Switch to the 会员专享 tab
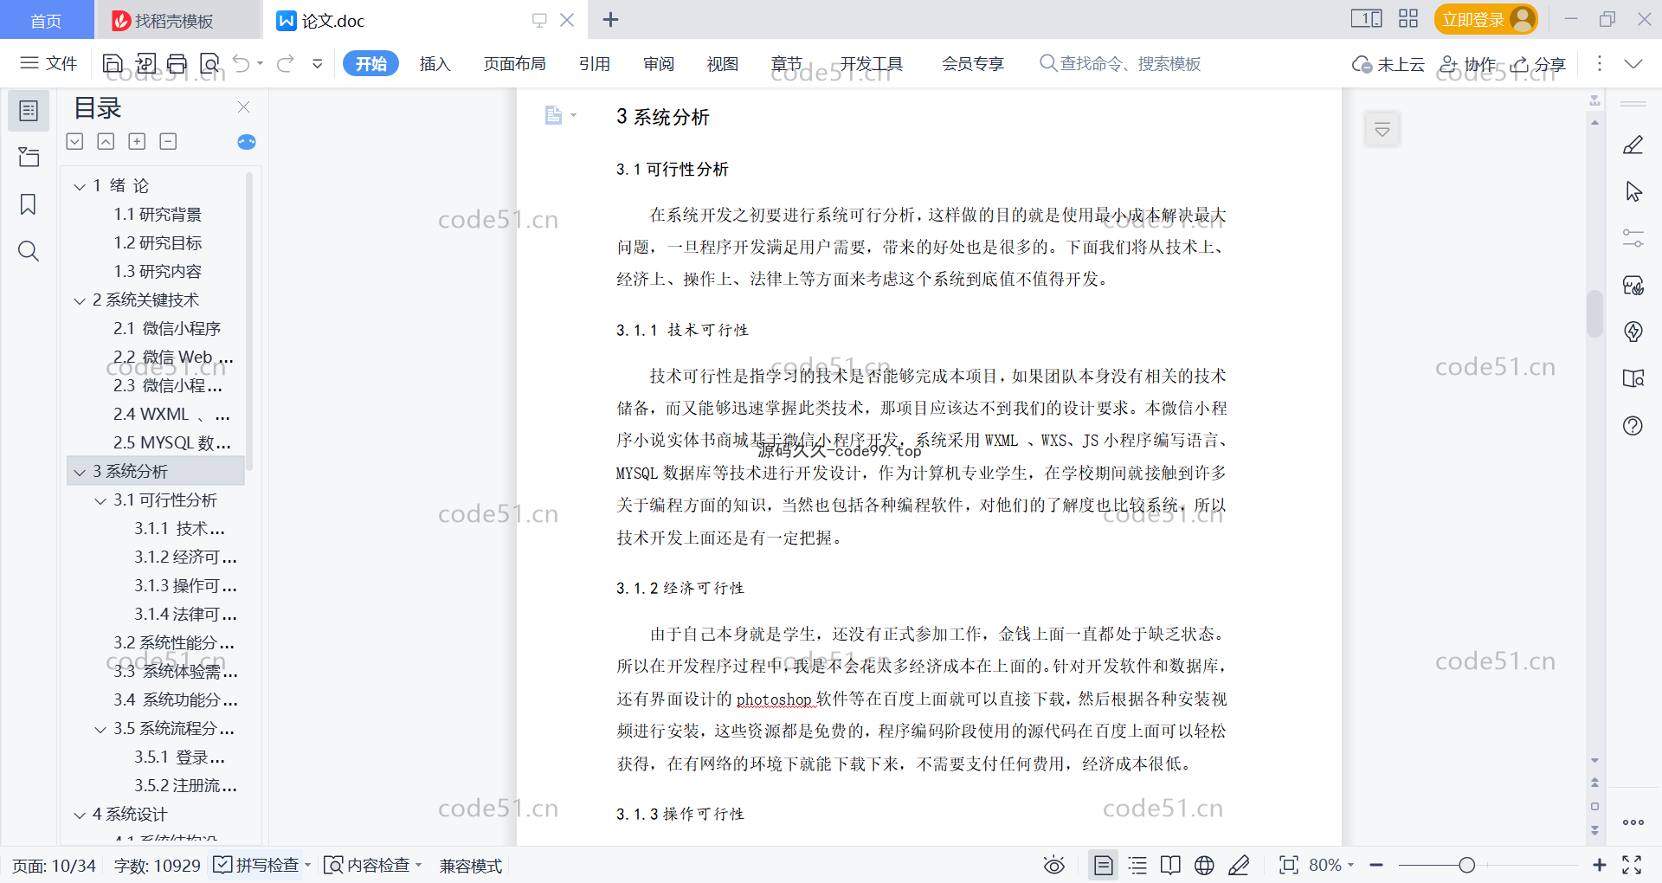 tap(973, 63)
